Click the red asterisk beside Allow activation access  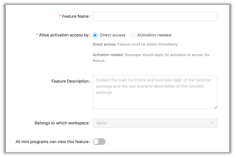37,35
